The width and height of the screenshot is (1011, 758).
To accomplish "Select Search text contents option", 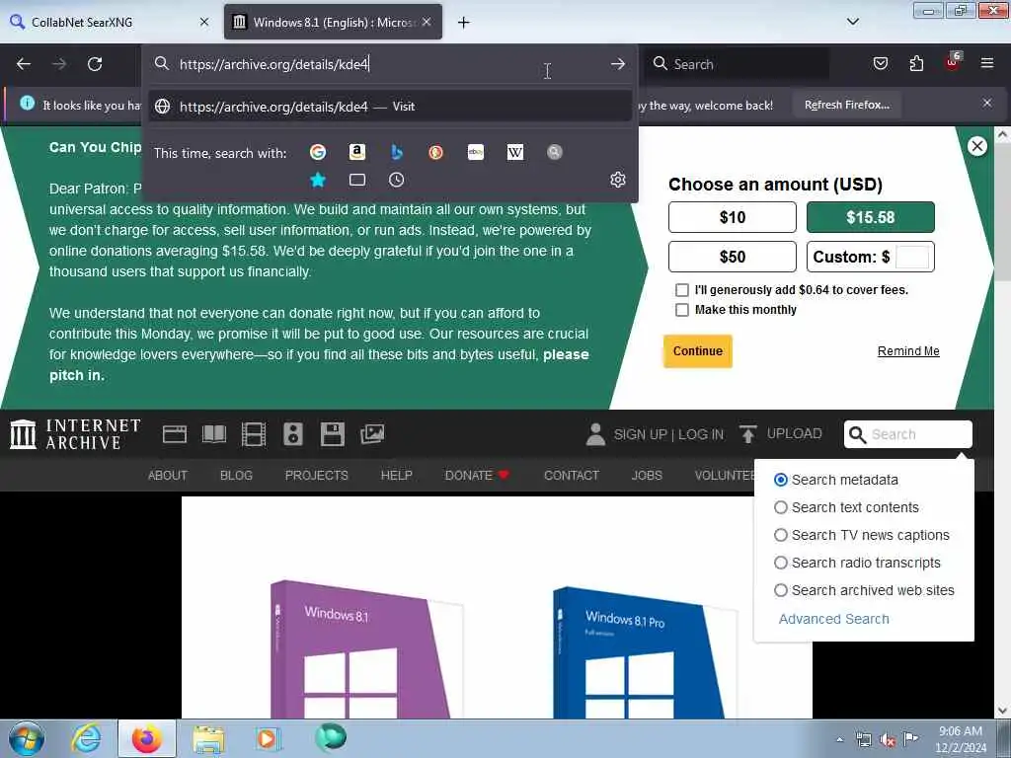I will point(781,507).
